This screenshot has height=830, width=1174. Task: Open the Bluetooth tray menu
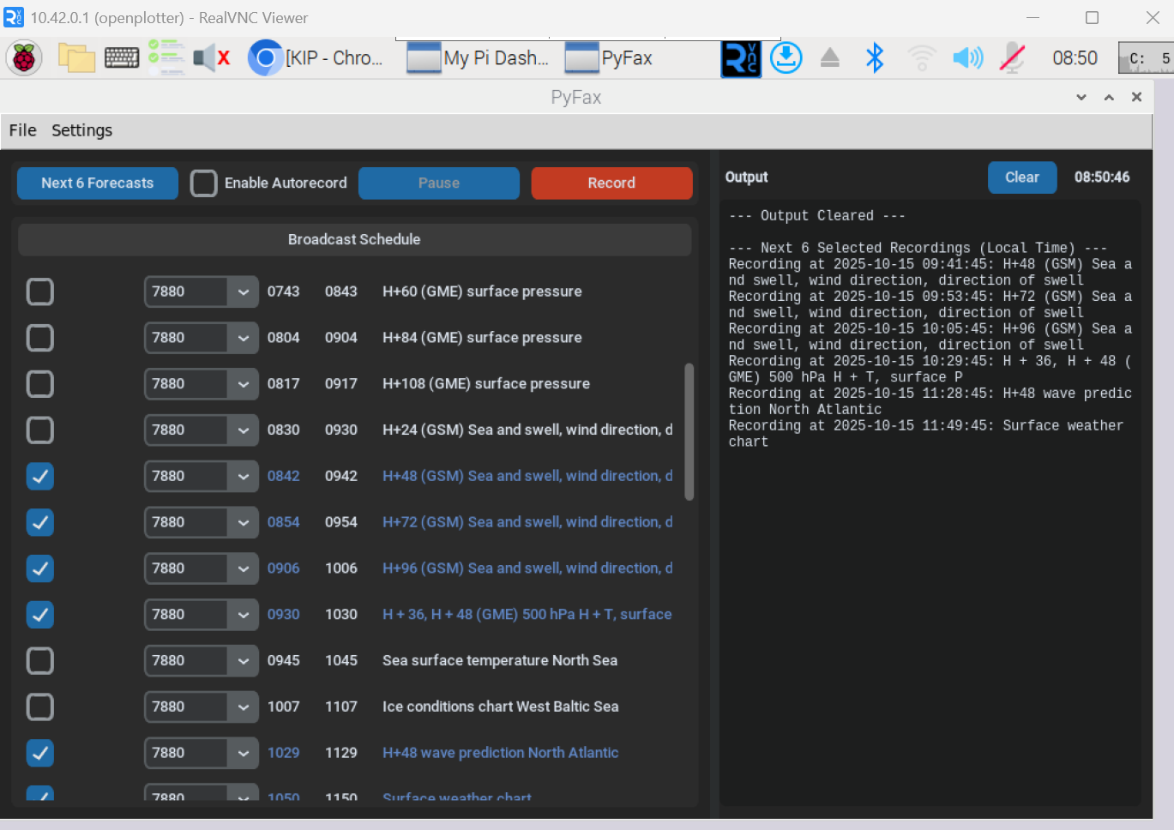click(x=875, y=58)
